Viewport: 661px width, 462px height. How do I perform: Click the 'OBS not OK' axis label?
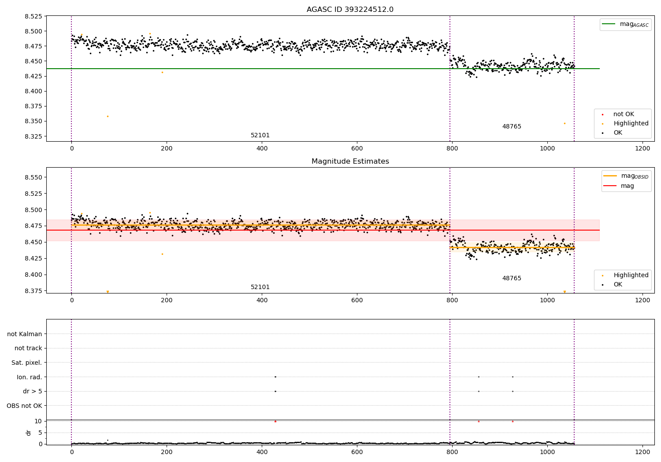click(25, 406)
